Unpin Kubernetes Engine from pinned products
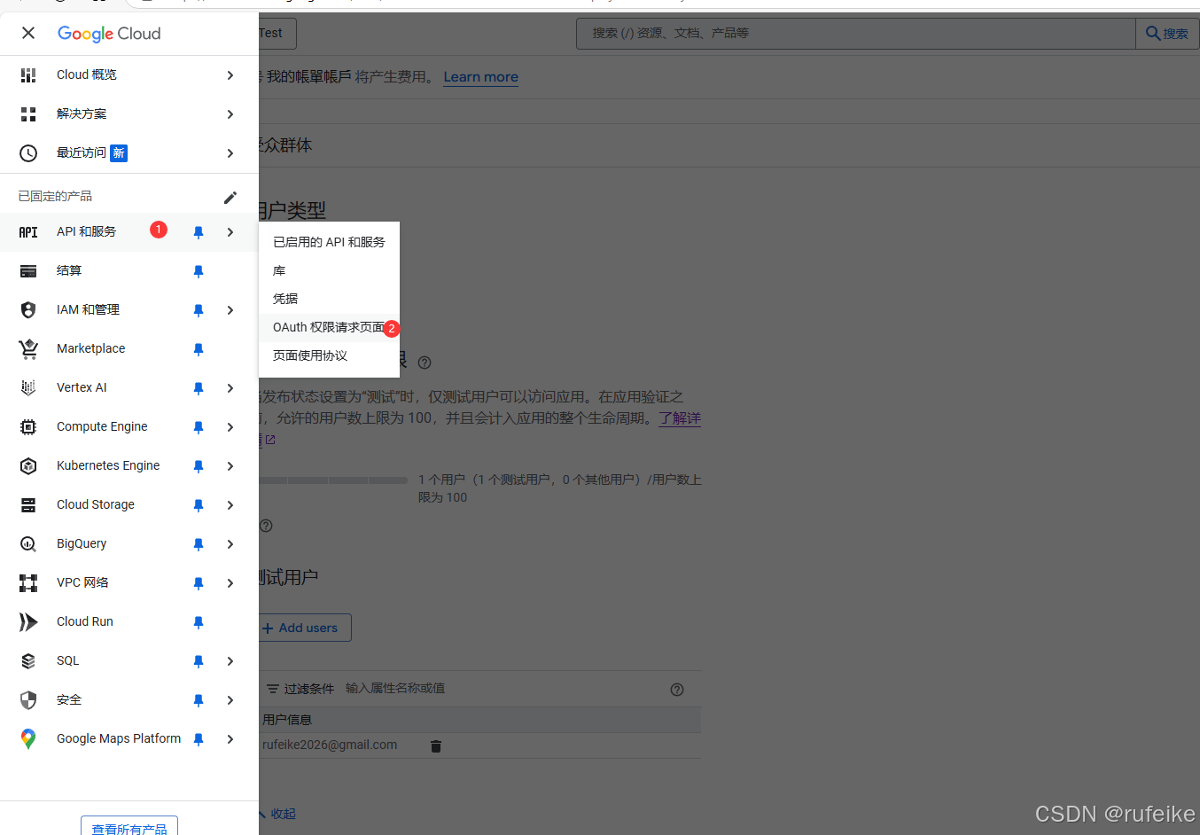The width and height of the screenshot is (1200, 835). pyautogui.click(x=199, y=466)
